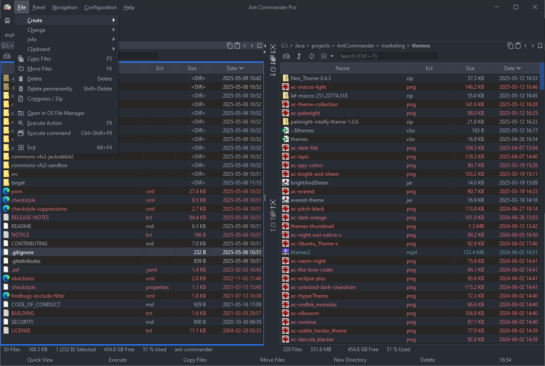545x366 pixels.
Task: Click the Ant Commander app logo icon
Action: pyautogui.click(x=7, y=7)
